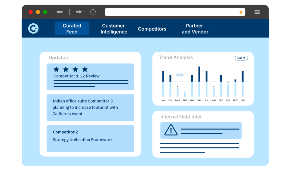
Task: Expand the Updates panel heading
Action: click(58, 58)
